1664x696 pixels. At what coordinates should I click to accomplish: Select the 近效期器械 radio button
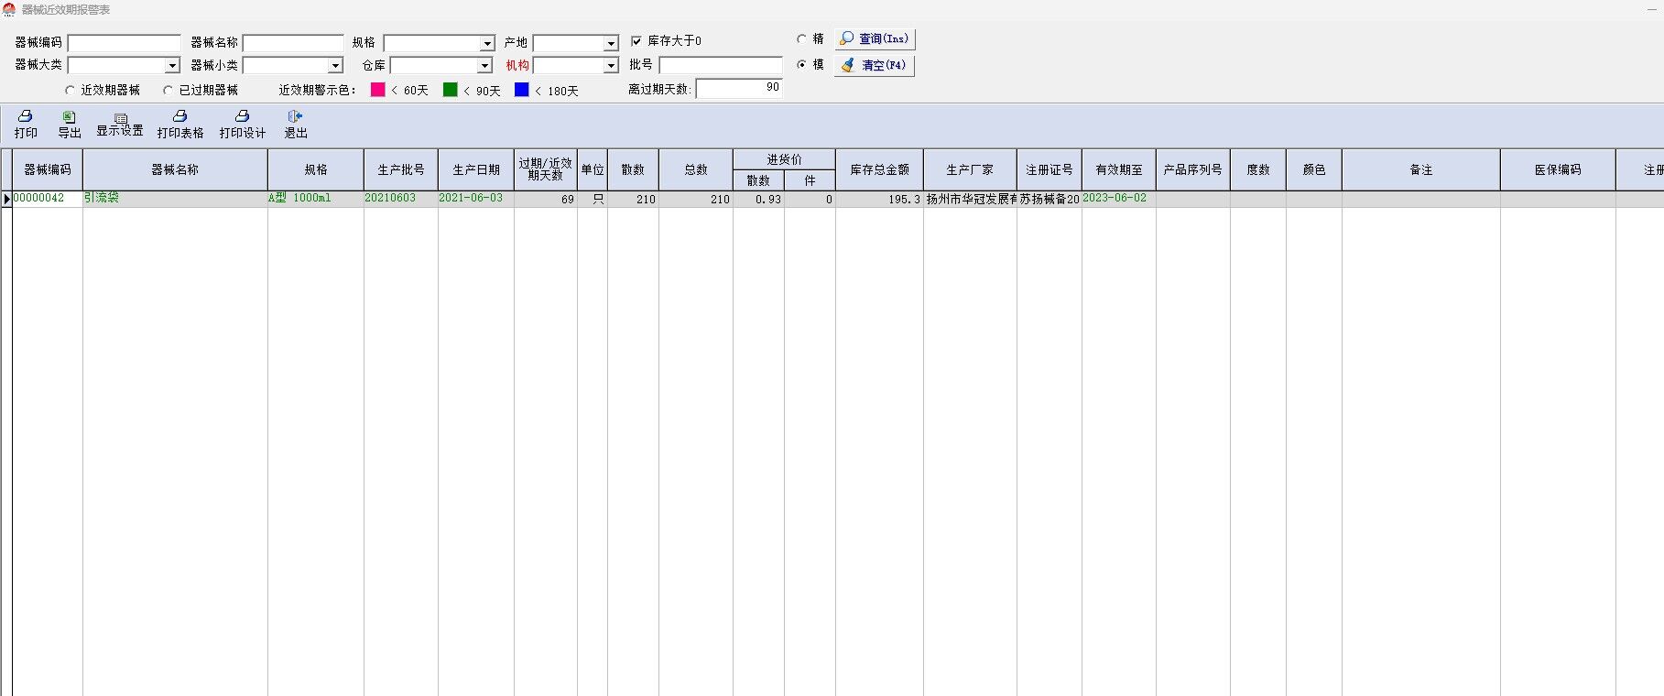click(x=71, y=91)
